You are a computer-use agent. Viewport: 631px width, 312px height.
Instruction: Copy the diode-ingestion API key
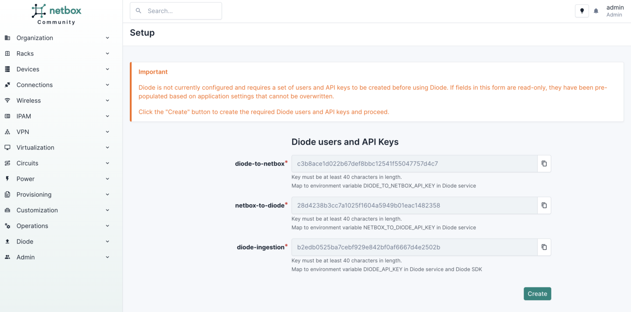point(544,247)
